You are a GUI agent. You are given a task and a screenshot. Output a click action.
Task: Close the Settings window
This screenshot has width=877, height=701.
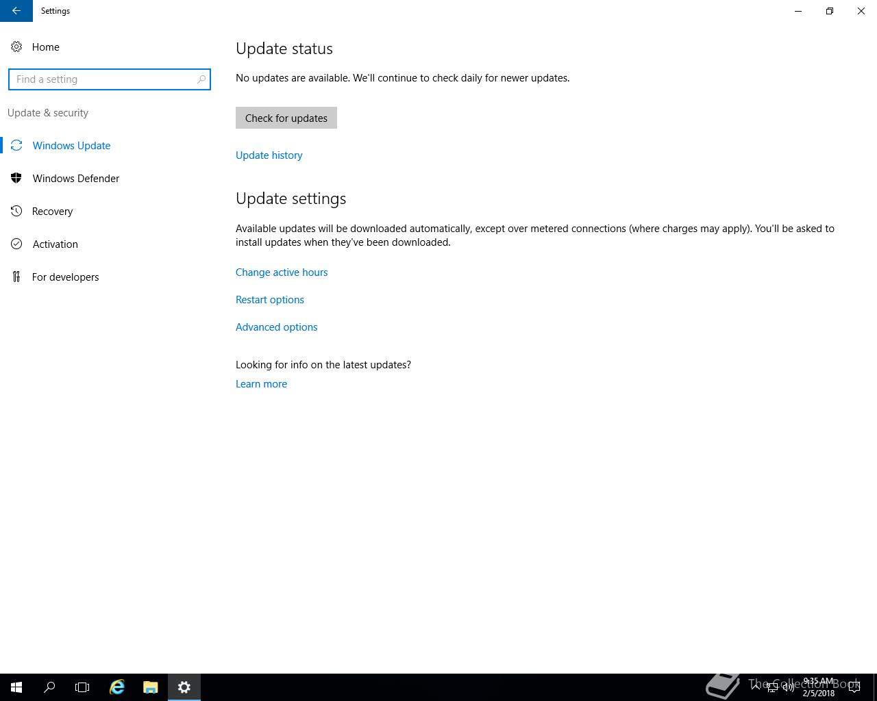[861, 11]
